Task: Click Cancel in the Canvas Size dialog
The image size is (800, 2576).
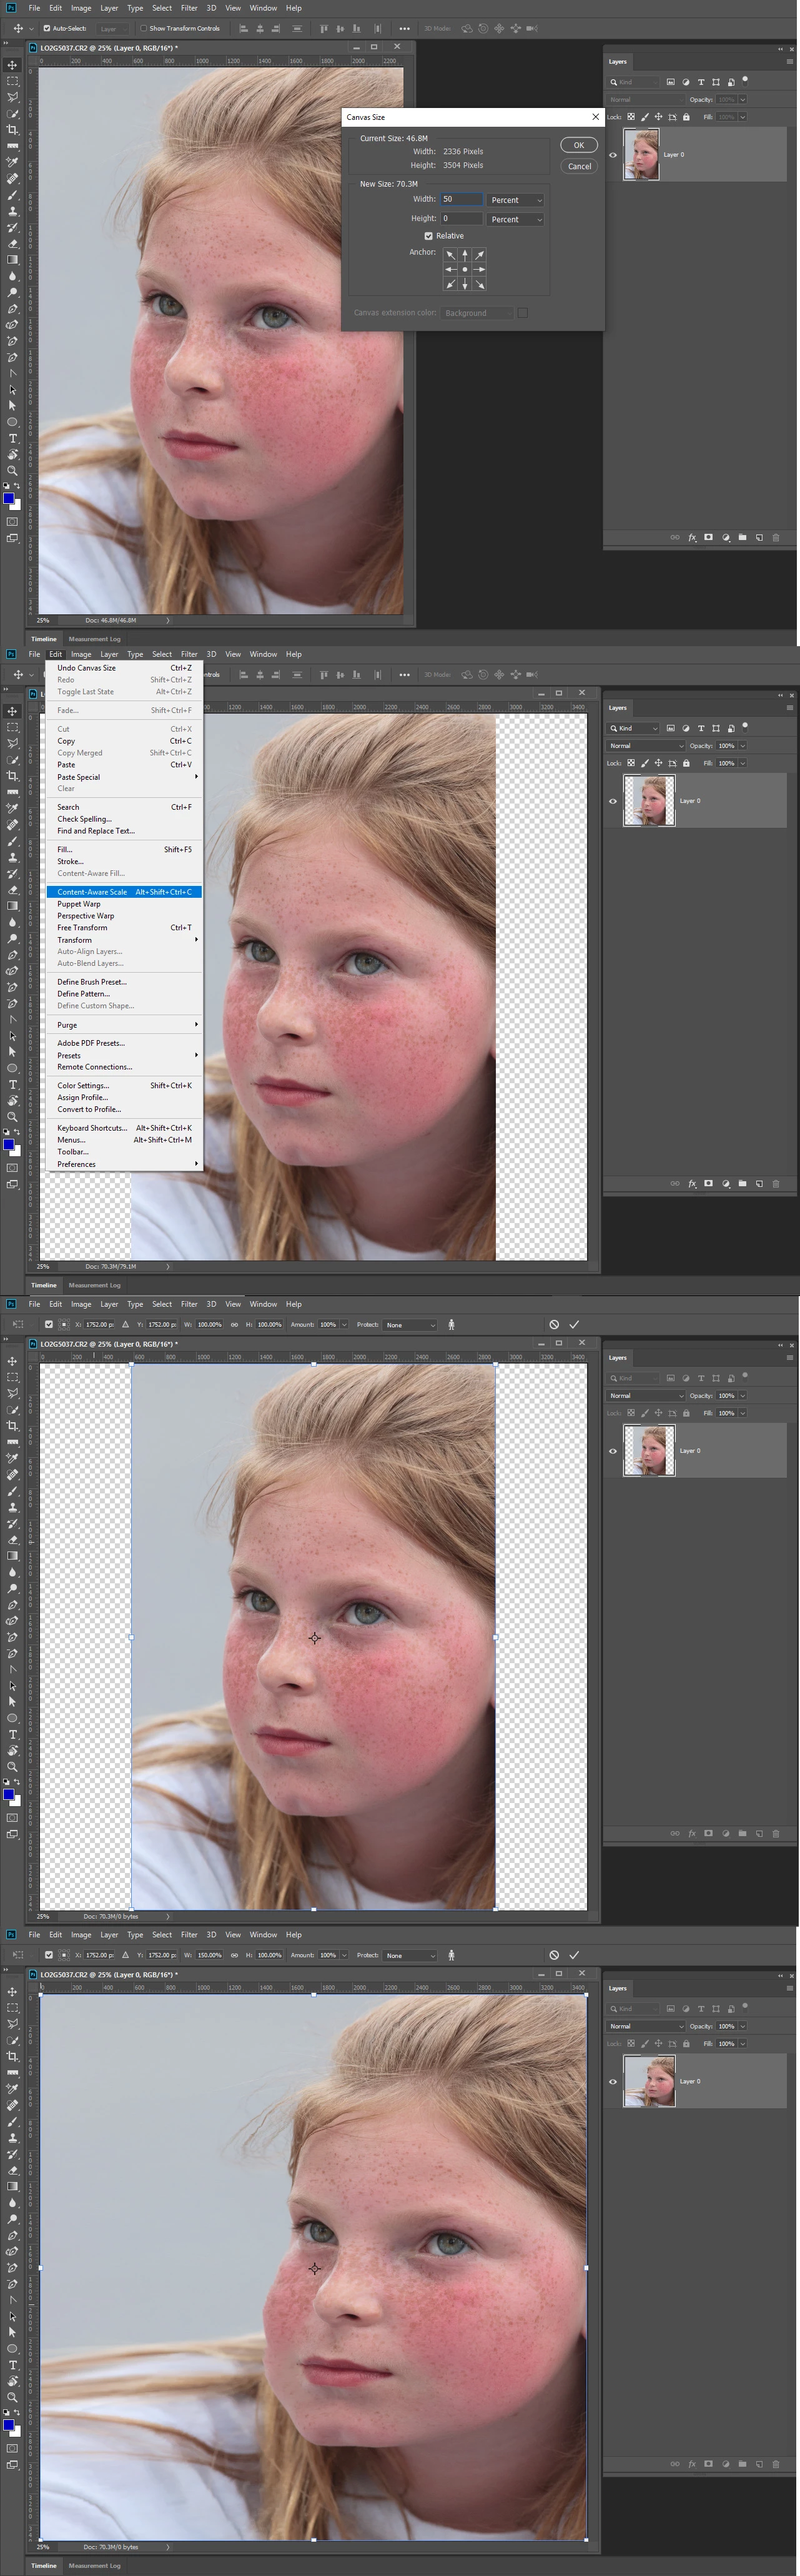Action: click(x=579, y=166)
